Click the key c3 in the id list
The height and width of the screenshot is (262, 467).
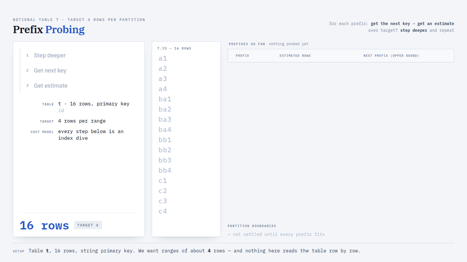163,201
